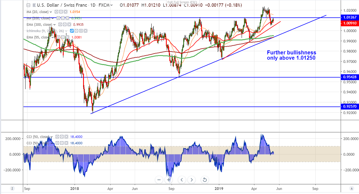Remove the MA (20, close) indicator

[65, 12]
